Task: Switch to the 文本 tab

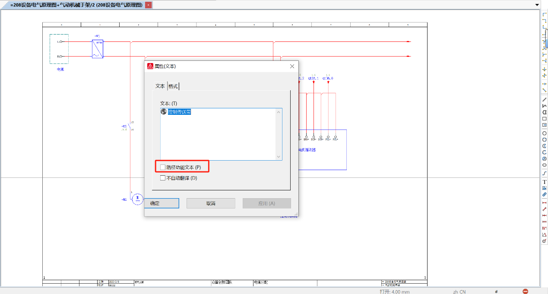Action: pyautogui.click(x=160, y=86)
